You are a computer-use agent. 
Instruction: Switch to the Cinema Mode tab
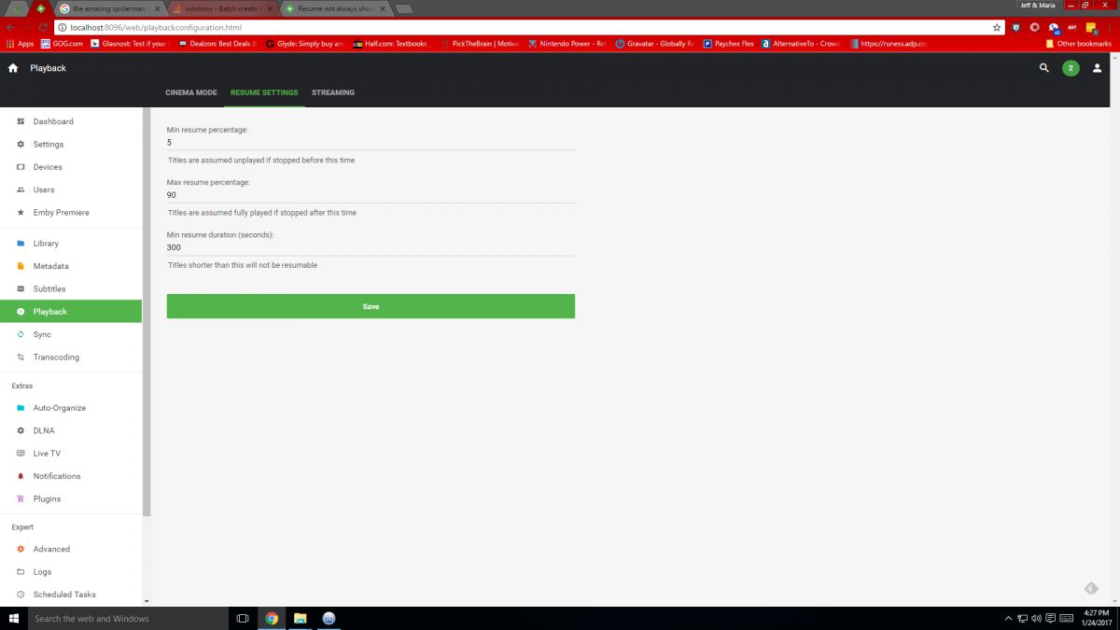pos(191,92)
